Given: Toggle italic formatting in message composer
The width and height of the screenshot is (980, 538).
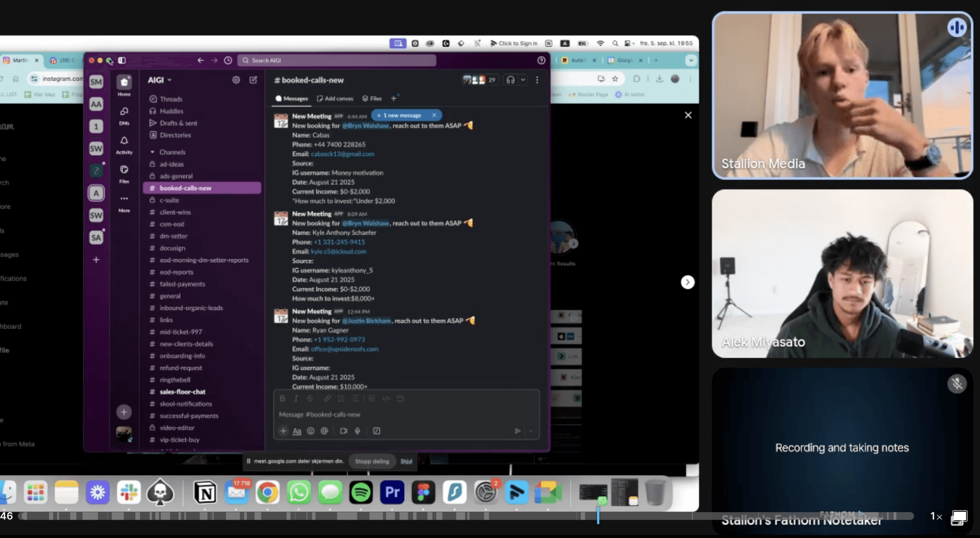Looking at the screenshot, I should 295,398.
